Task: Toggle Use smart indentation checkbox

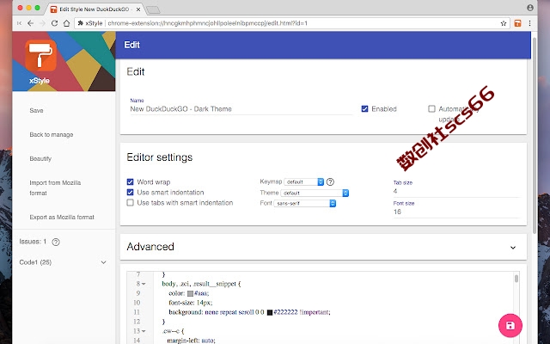Action: (130, 193)
